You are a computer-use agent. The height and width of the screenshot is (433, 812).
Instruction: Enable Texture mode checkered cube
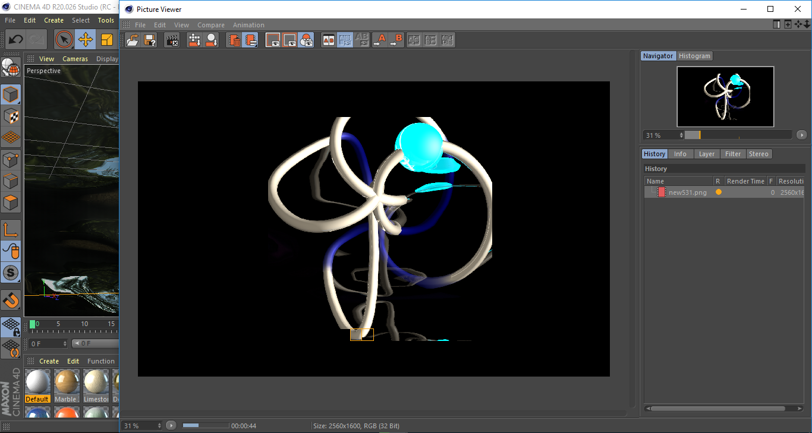[x=11, y=116]
